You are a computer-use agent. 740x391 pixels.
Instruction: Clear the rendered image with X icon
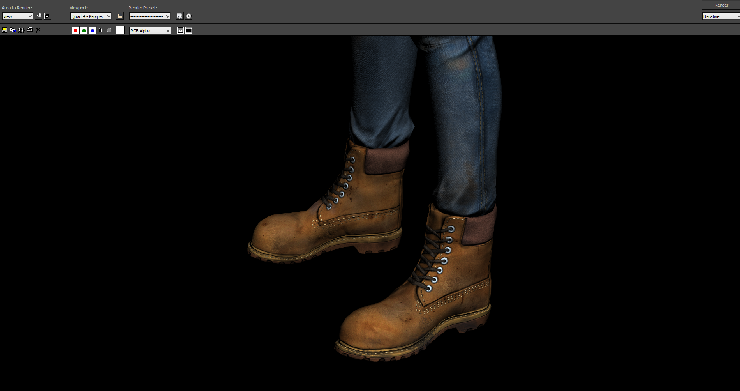point(38,30)
